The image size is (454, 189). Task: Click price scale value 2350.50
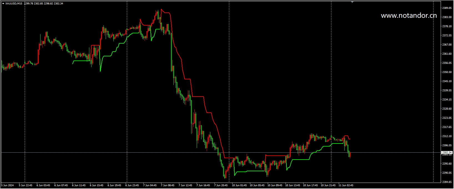click(447, 72)
